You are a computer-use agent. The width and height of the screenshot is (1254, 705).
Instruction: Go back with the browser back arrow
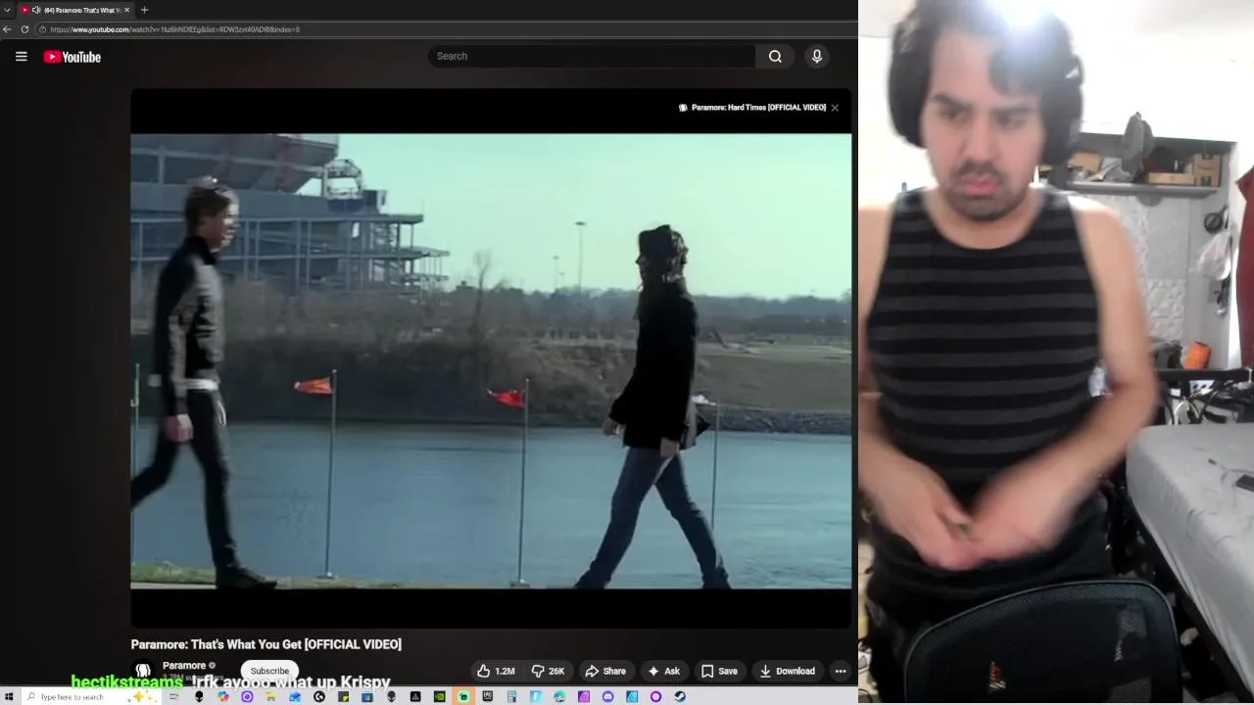coord(7,29)
